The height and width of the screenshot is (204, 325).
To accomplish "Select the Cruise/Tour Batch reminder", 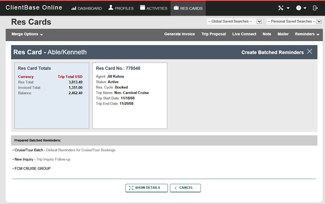I will pyautogui.click(x=29, y=150).
